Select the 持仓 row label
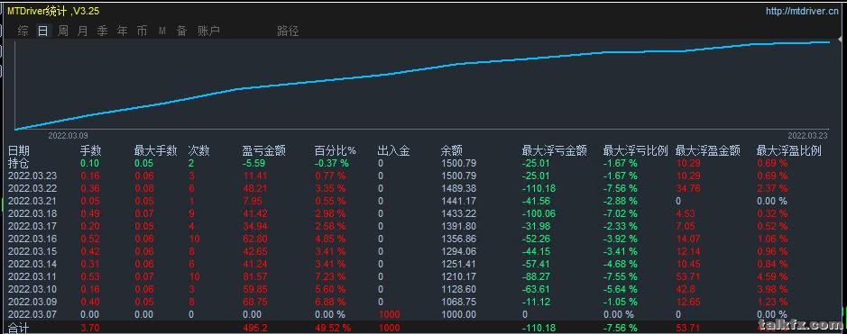The width and height of the screenshot is (847, 334). click(x=19, y=163)
